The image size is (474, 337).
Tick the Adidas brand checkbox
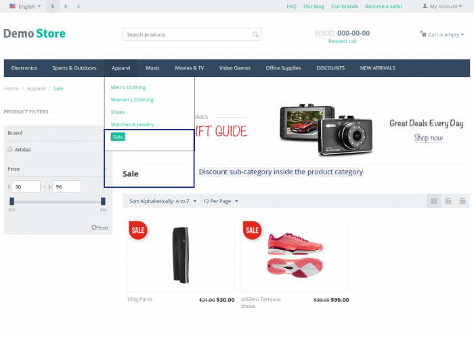point(10,149)
